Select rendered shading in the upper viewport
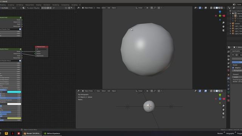The height and width of the screenshot is (136, 242). point(222,8)
